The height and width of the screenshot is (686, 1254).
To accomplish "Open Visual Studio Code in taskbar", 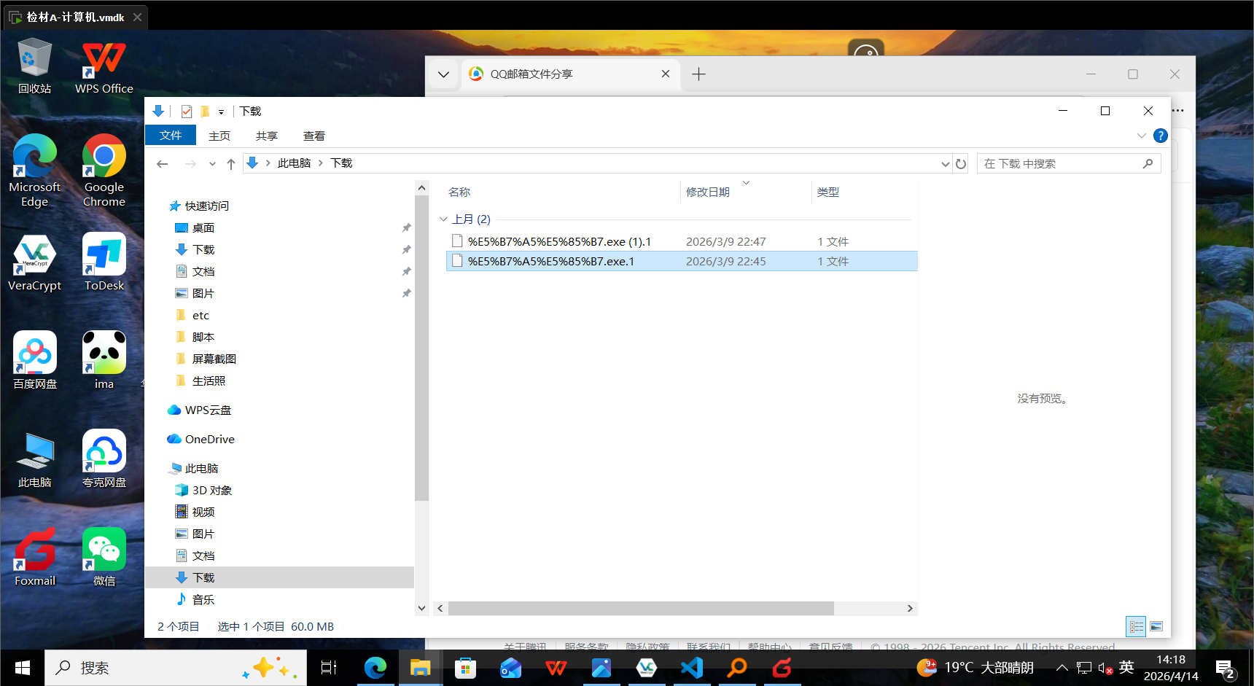I will tap(692, 668).
